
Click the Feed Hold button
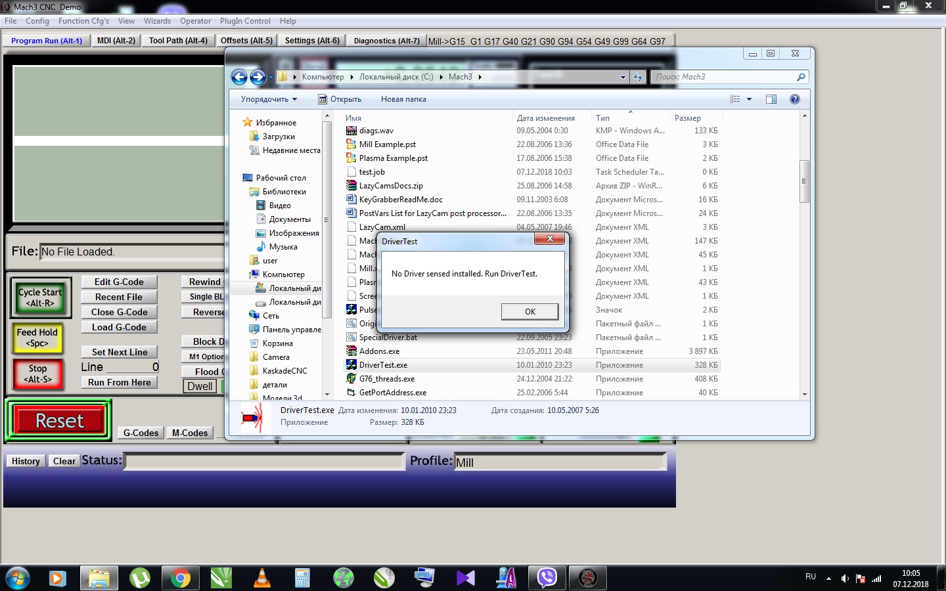(x=37, y=338)
